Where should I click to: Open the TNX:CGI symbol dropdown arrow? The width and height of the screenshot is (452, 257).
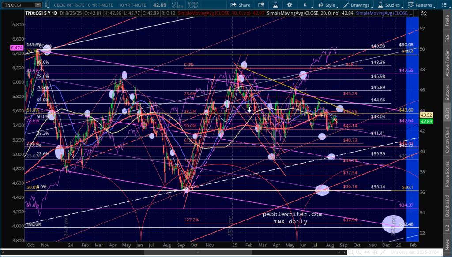click(38, 5)
